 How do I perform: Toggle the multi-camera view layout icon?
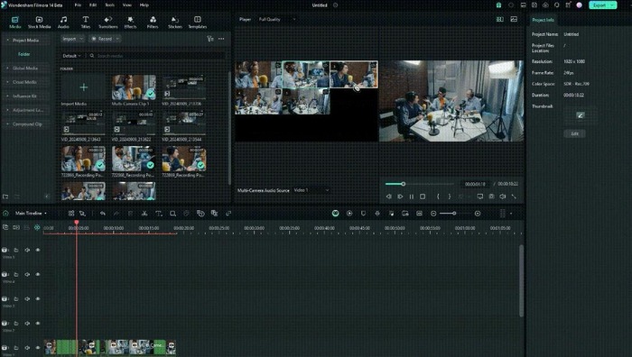click(500, 19)
